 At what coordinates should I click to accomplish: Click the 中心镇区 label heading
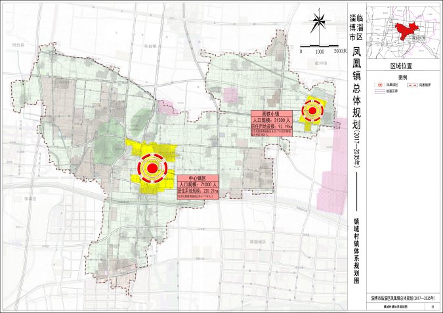[x=198, y=178]
